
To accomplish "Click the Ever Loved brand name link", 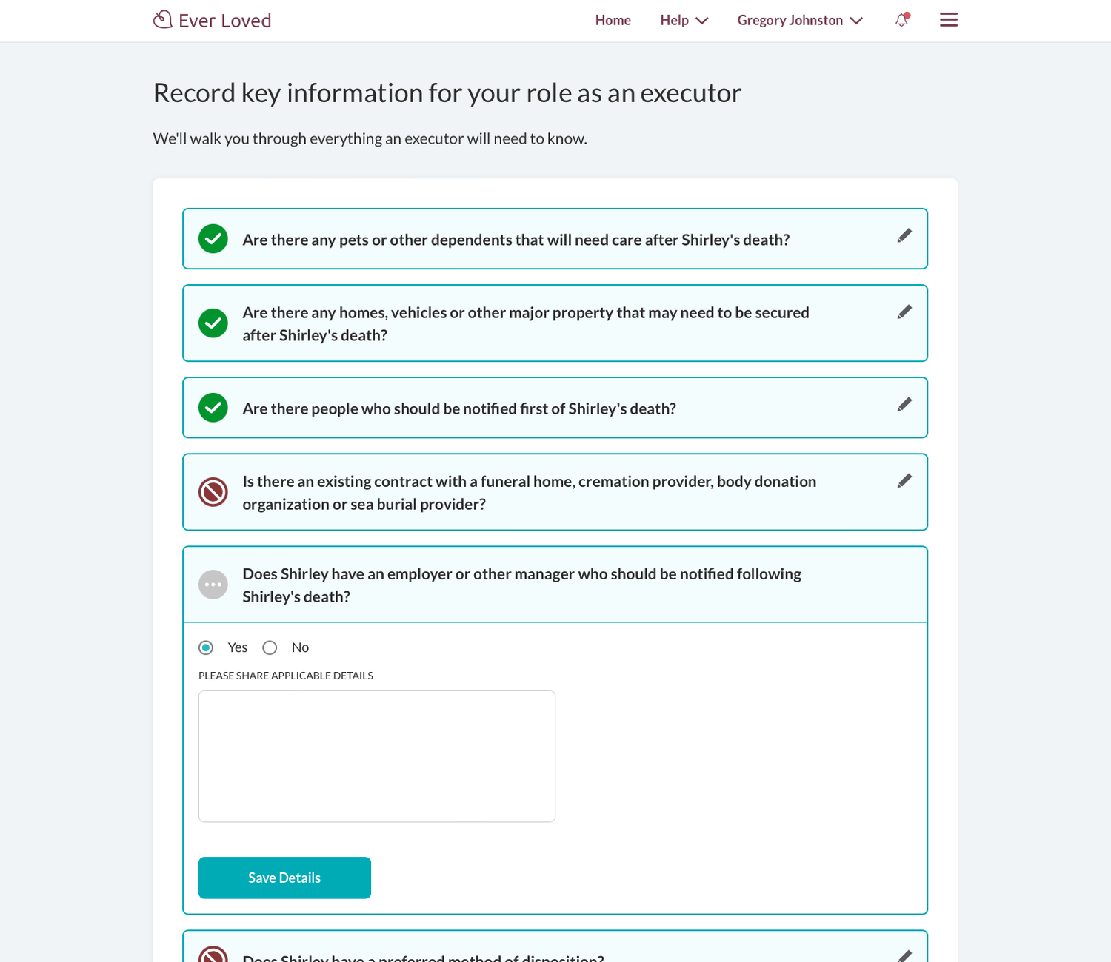I will (224, 21).
